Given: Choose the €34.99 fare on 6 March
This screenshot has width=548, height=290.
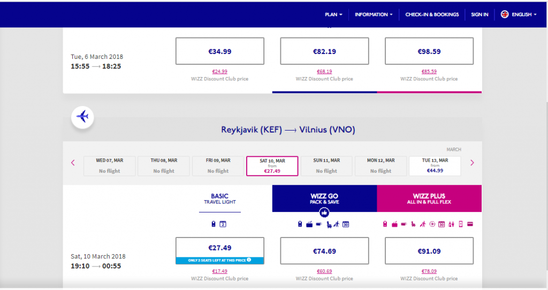Looking at the screenshot, I should click(x=220, y=51).
